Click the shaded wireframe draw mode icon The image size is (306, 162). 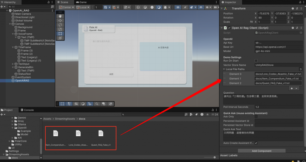(145, 7)
